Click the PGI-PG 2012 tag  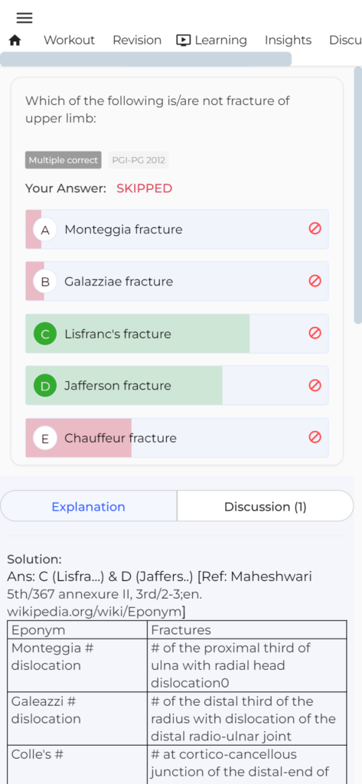point(139,160)
